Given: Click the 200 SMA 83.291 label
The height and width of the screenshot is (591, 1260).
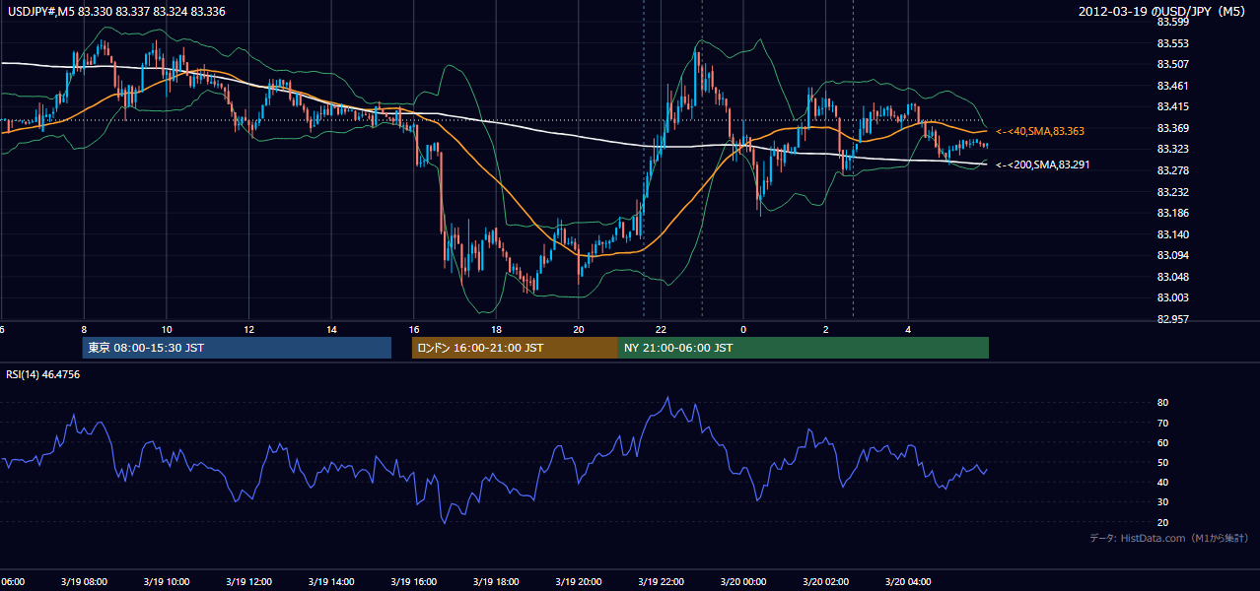Looking at the screenshot, I should (x=1044, y=165).
